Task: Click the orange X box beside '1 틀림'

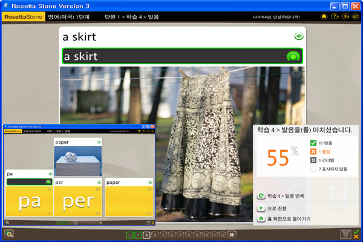Action: (x=313, y=151)
